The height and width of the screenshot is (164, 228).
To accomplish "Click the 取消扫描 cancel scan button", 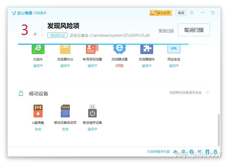I will pyautogui.click(x=194, y=30).
